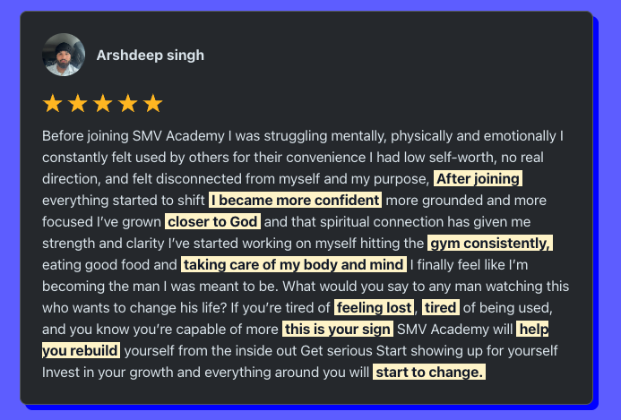Click the first gold star

click(x=53, y=103)
